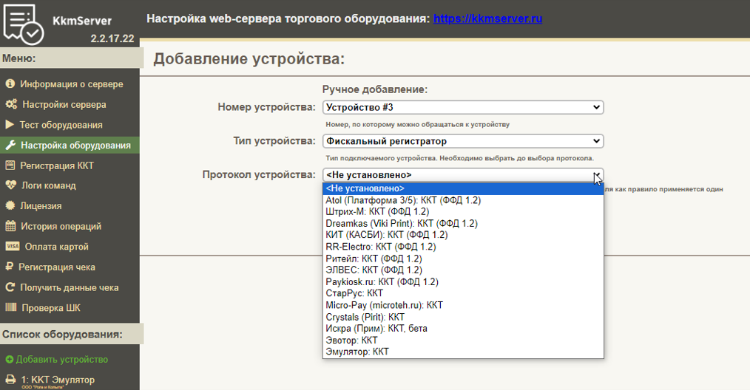This screenshot has width=750, height=390.
Task: Choose Atol (Платформа 3/5) protocol option
Action: point(463,200)
